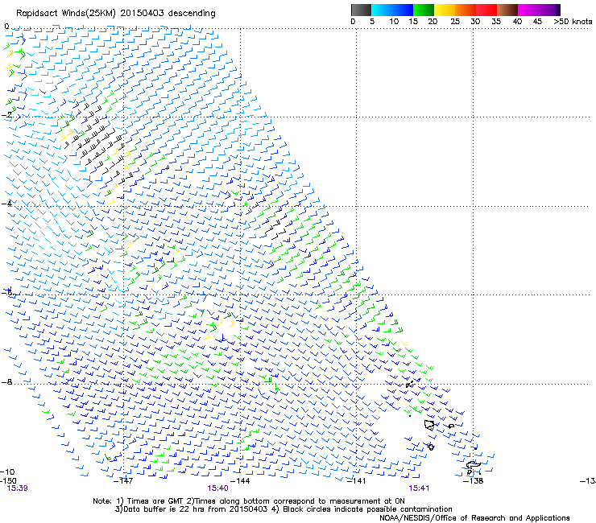The height and width of the screenshot is (523, 596).
Task: Click the '35' label under the color bar
Action: [x=496, y=22]
